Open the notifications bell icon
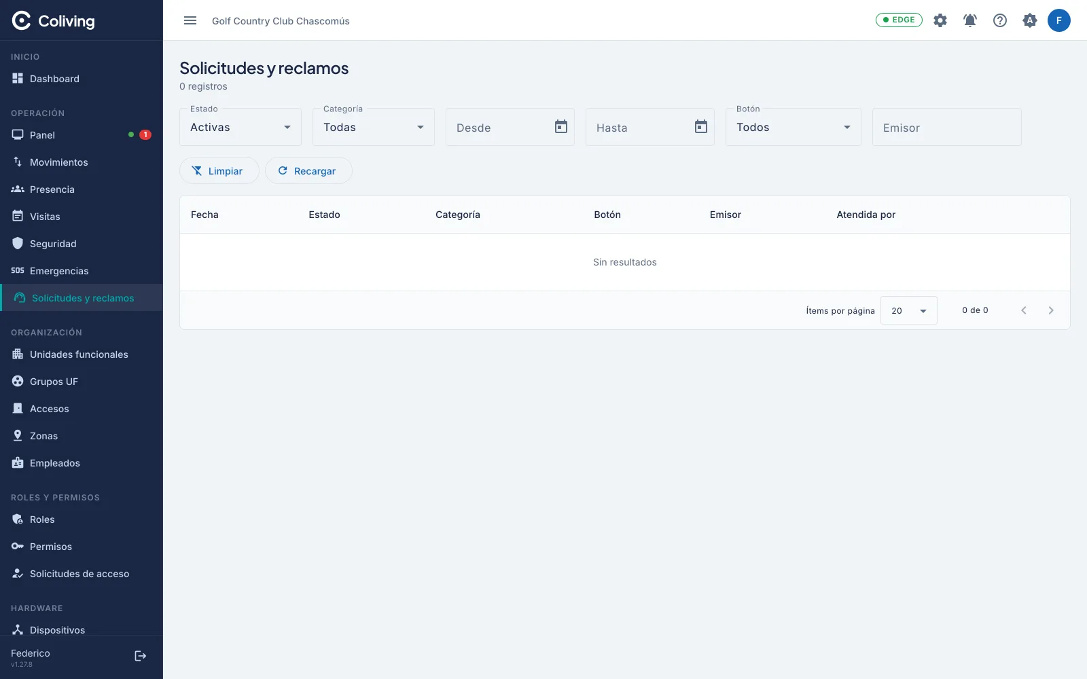 (970, 20)
